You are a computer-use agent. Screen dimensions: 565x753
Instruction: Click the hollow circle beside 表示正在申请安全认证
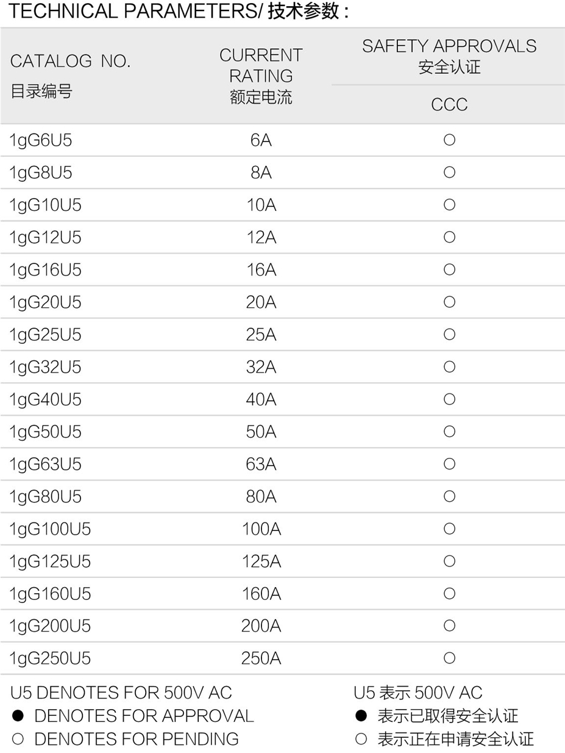click(361, 740)
